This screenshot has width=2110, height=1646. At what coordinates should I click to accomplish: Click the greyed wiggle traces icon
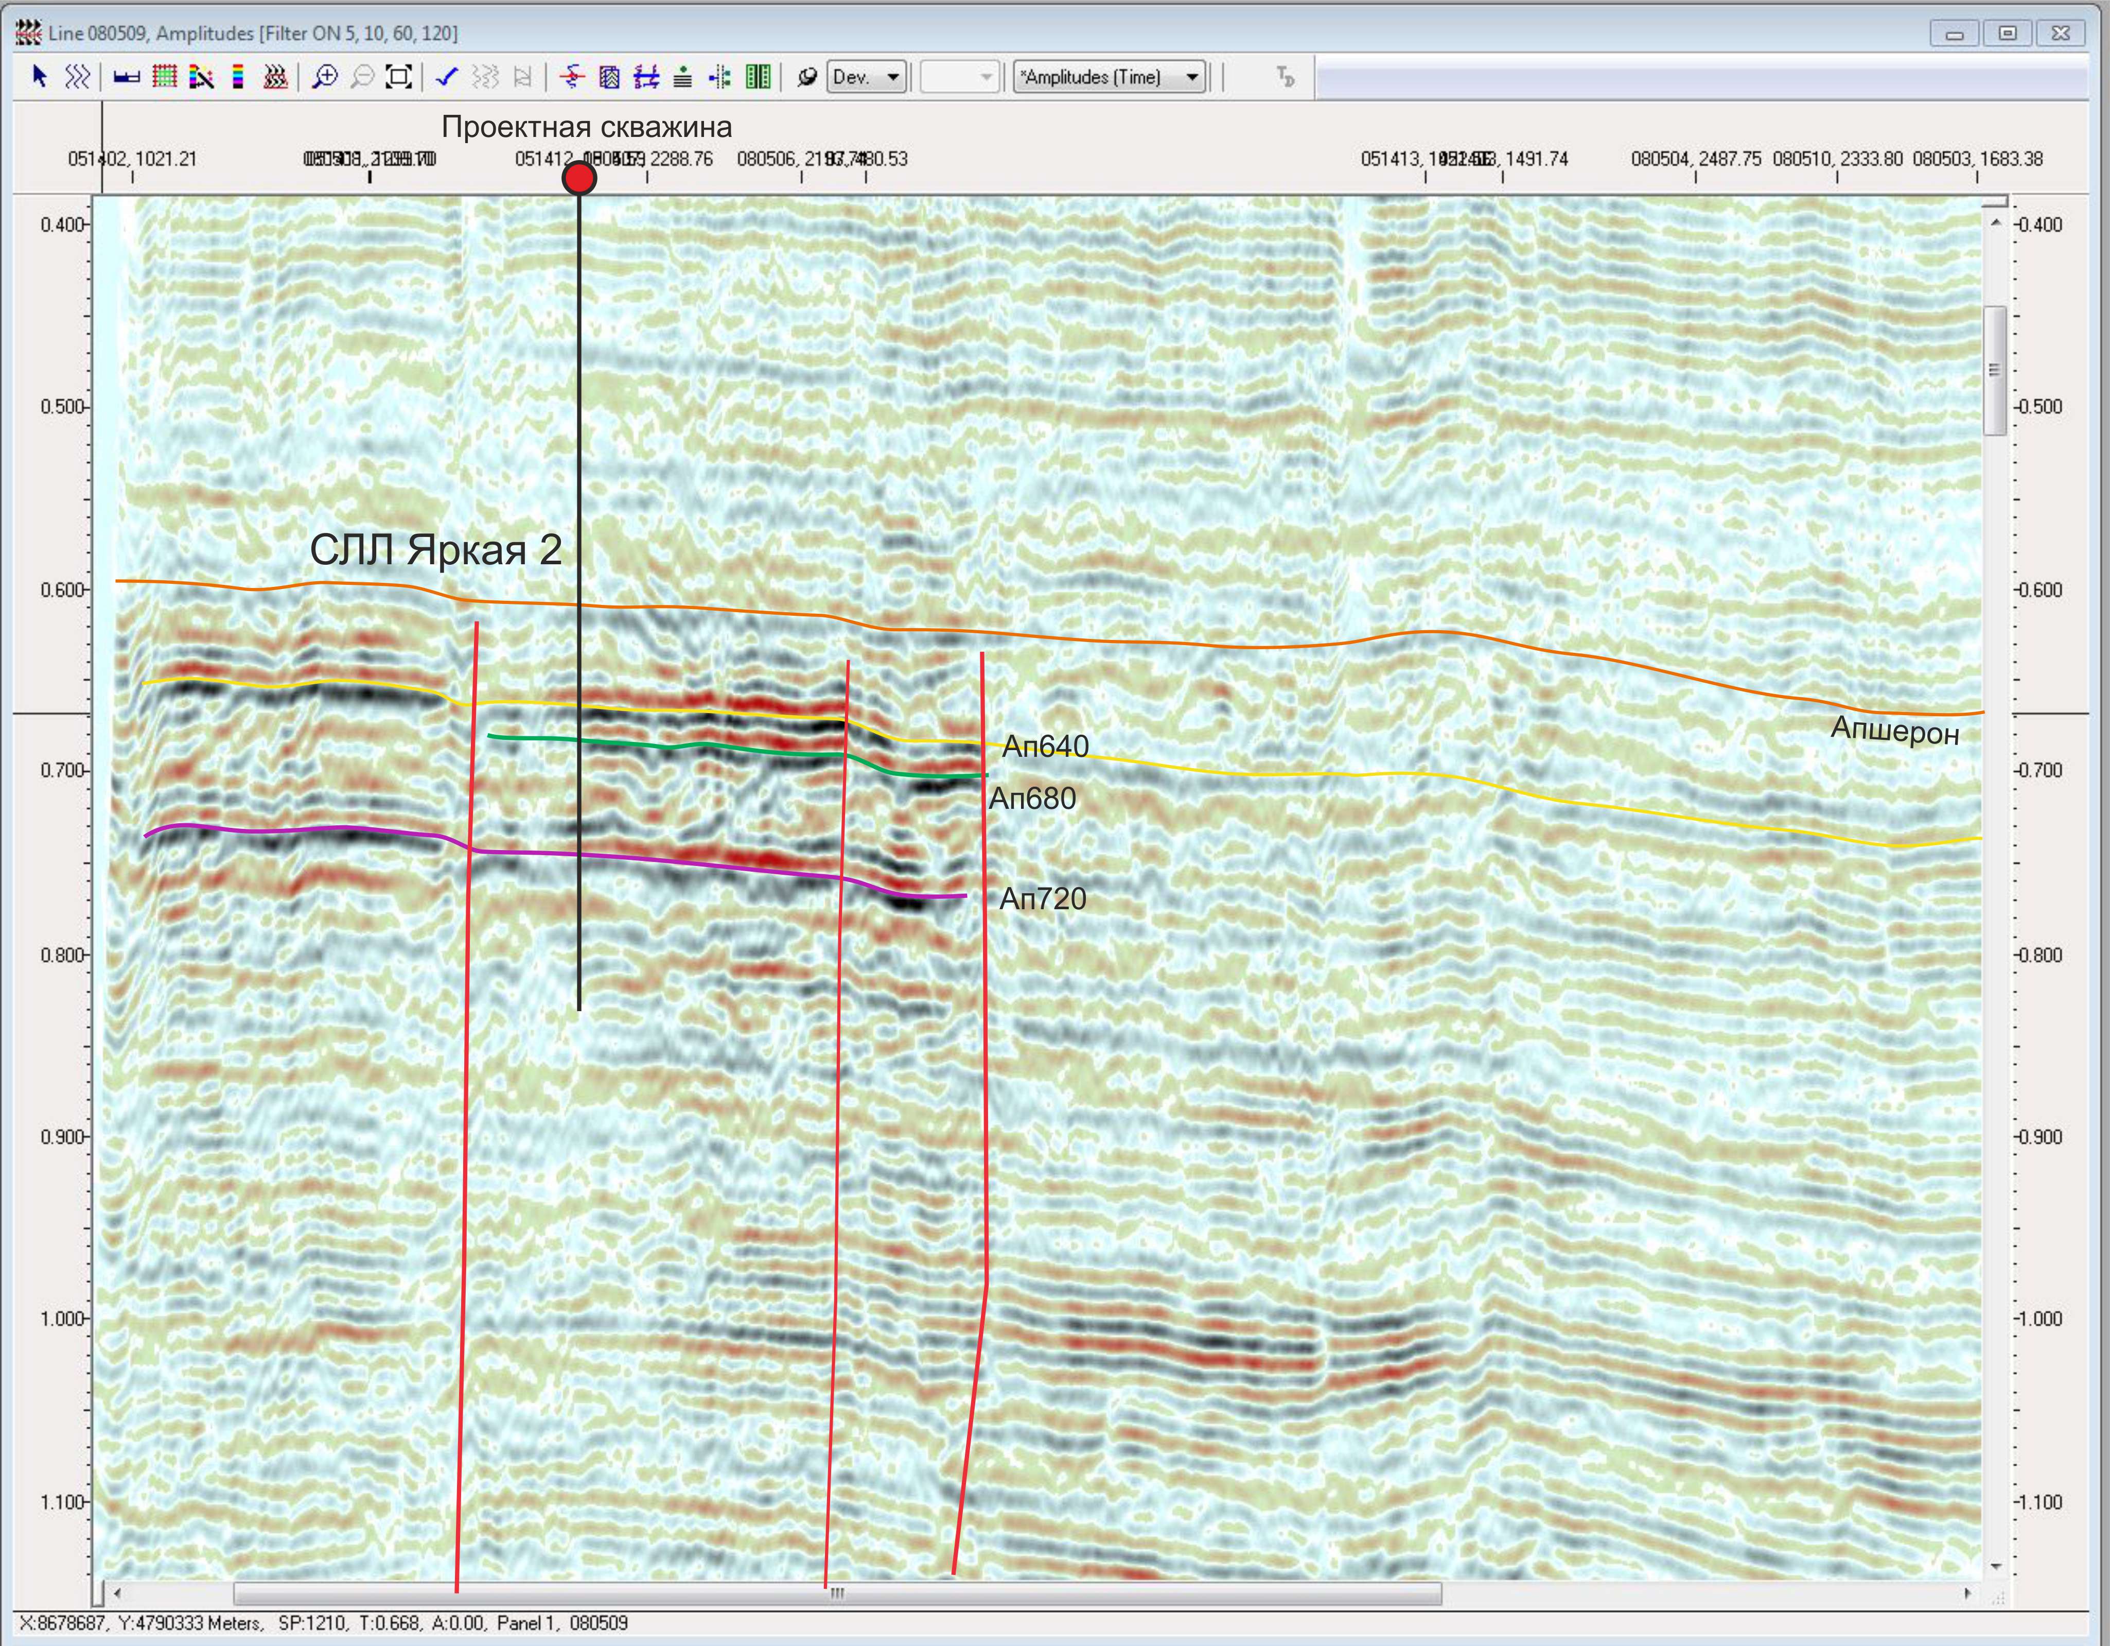(x=486, y=76)
